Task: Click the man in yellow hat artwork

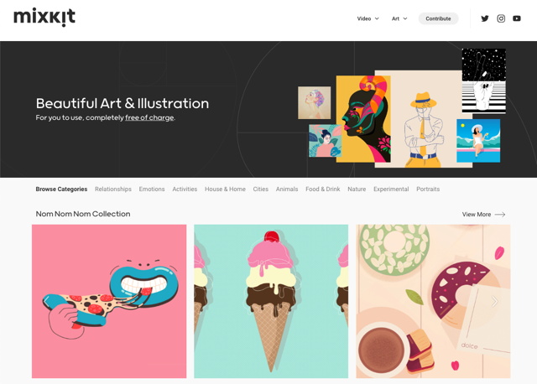Action: coord(424,119)
